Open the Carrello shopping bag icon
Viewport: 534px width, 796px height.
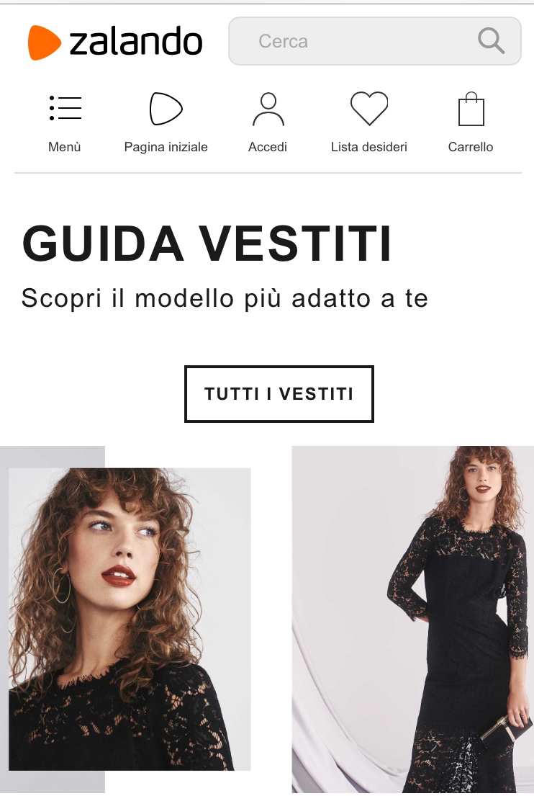[x=471, y=109]
